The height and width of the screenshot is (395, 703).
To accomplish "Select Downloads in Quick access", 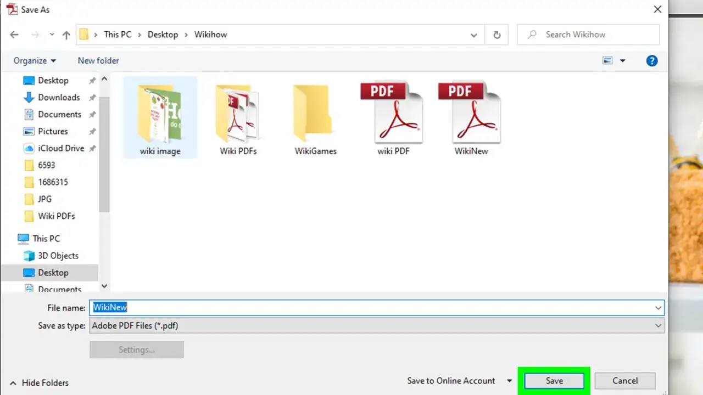I will [x=59, y=98].
